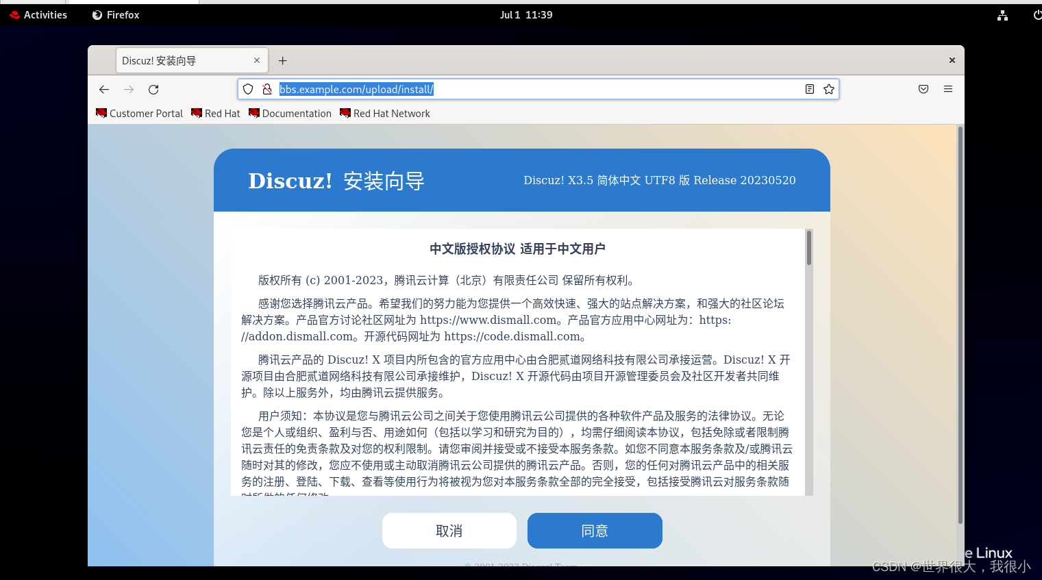The width and height of the screenshot is (1042, 580).
Task: Navigate back with the back arrow
Action: 103,89
